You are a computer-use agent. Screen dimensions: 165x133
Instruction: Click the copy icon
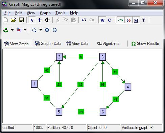(x=65, y=20)
